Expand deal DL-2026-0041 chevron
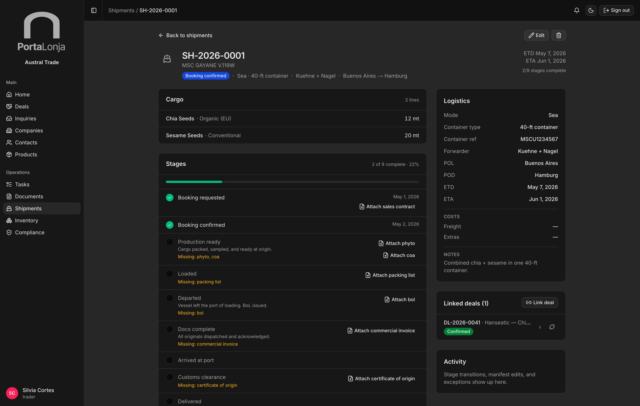The image size is (640, 406). tap(540, 327)
